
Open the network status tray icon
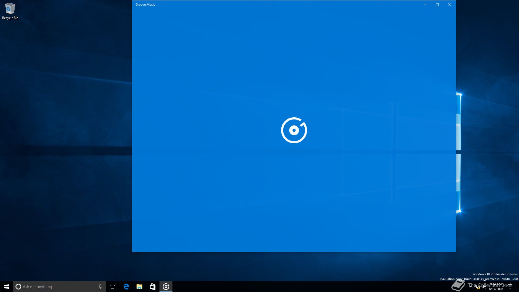478,287
